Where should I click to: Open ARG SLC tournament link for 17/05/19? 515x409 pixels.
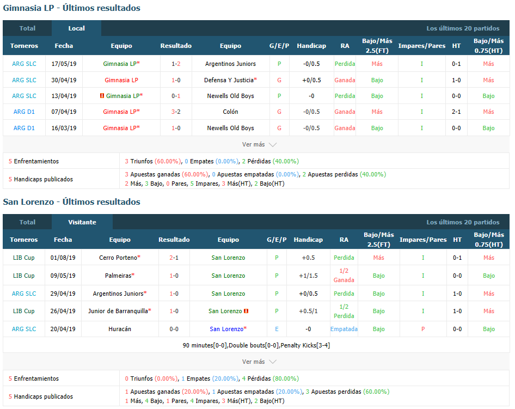[24, 64]
